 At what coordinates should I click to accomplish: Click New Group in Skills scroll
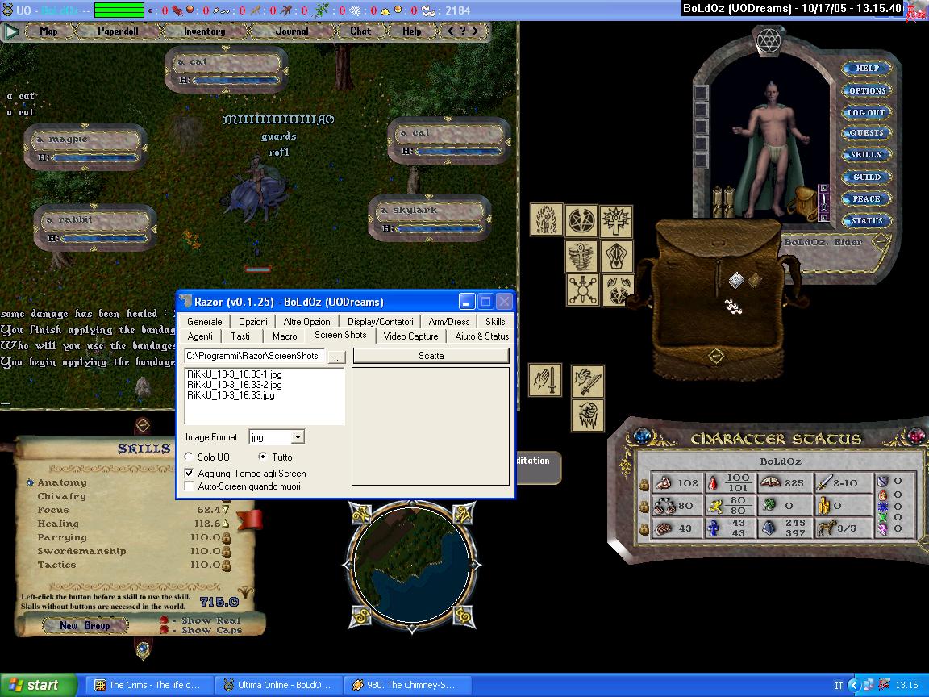click(85, 625)
